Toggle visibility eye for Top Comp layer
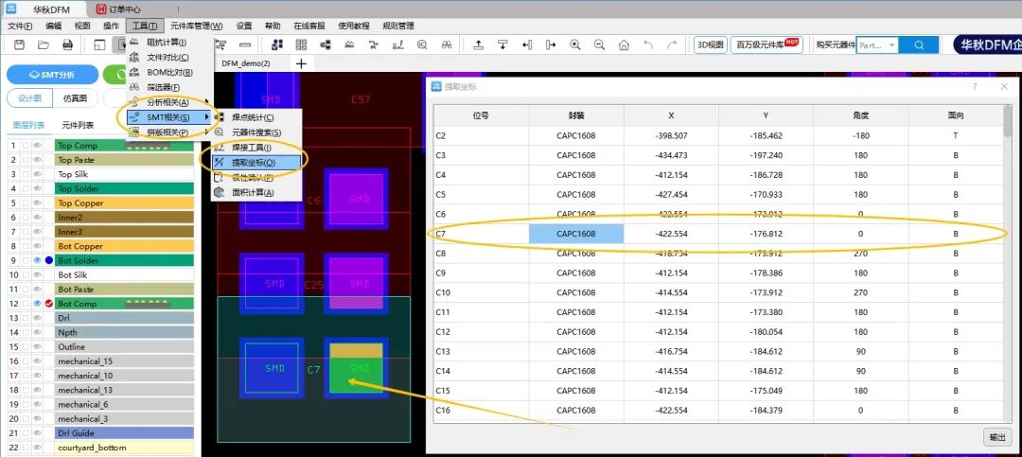Screen dimensions: 1022x457 [38, 146]
